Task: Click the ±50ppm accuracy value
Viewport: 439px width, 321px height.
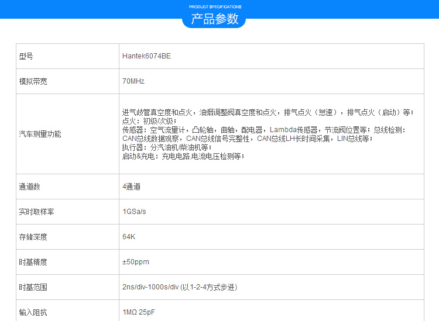Action: pyautogui.click(x=136, y=262)
